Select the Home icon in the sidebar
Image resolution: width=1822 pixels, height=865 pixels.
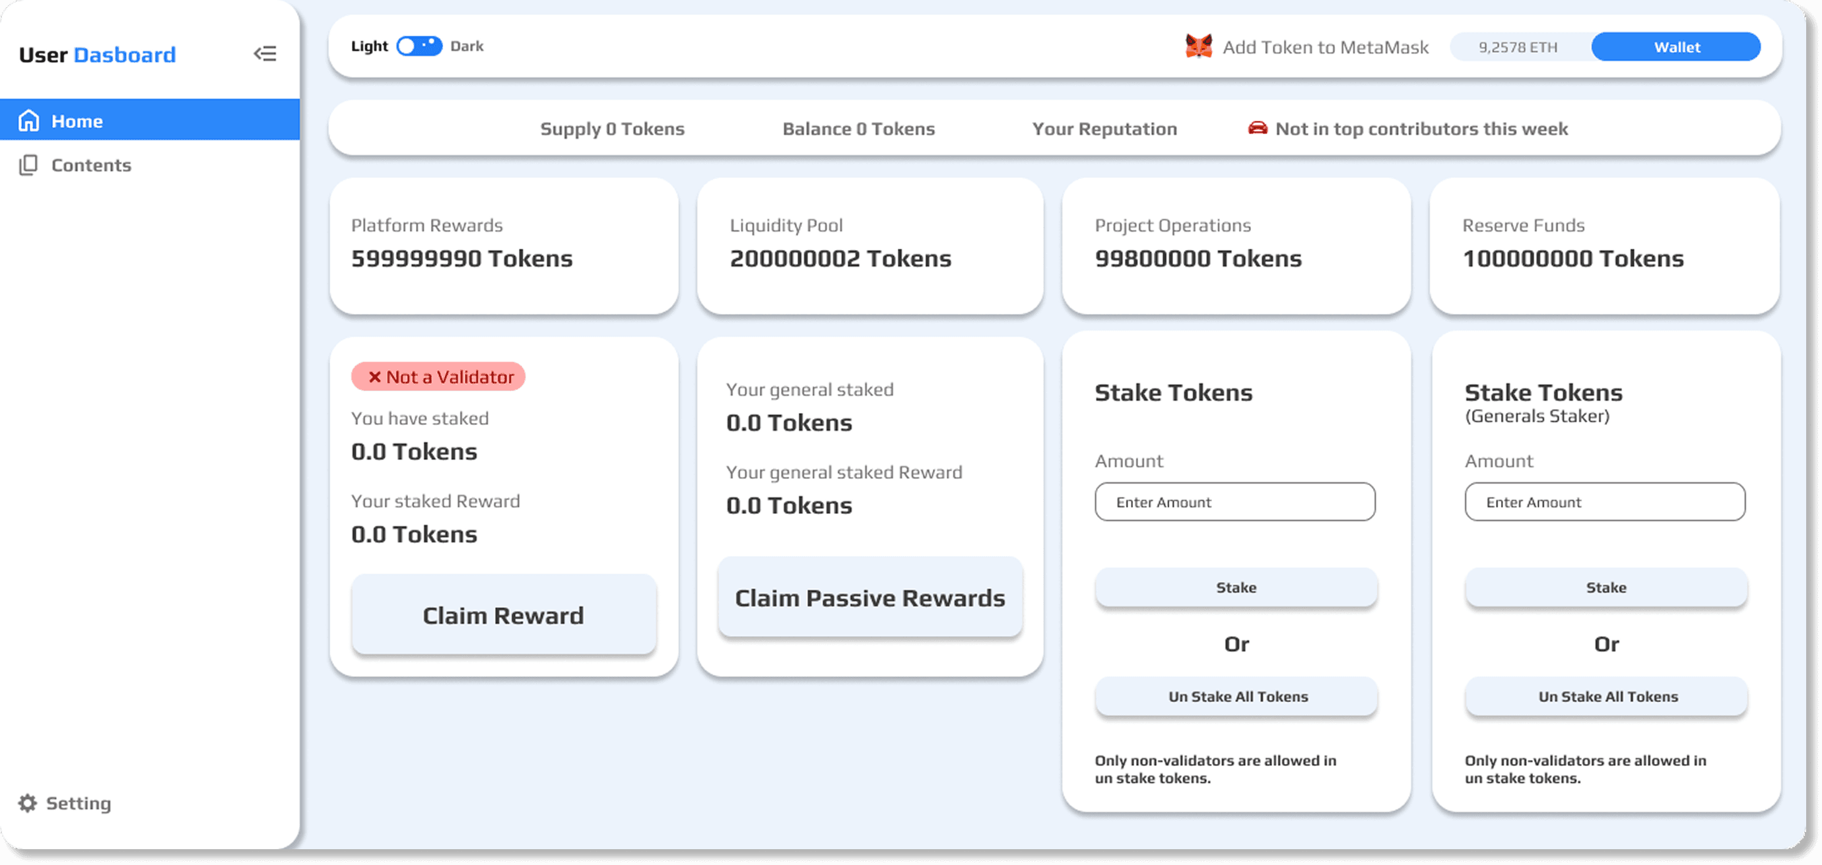pos(28,120)
